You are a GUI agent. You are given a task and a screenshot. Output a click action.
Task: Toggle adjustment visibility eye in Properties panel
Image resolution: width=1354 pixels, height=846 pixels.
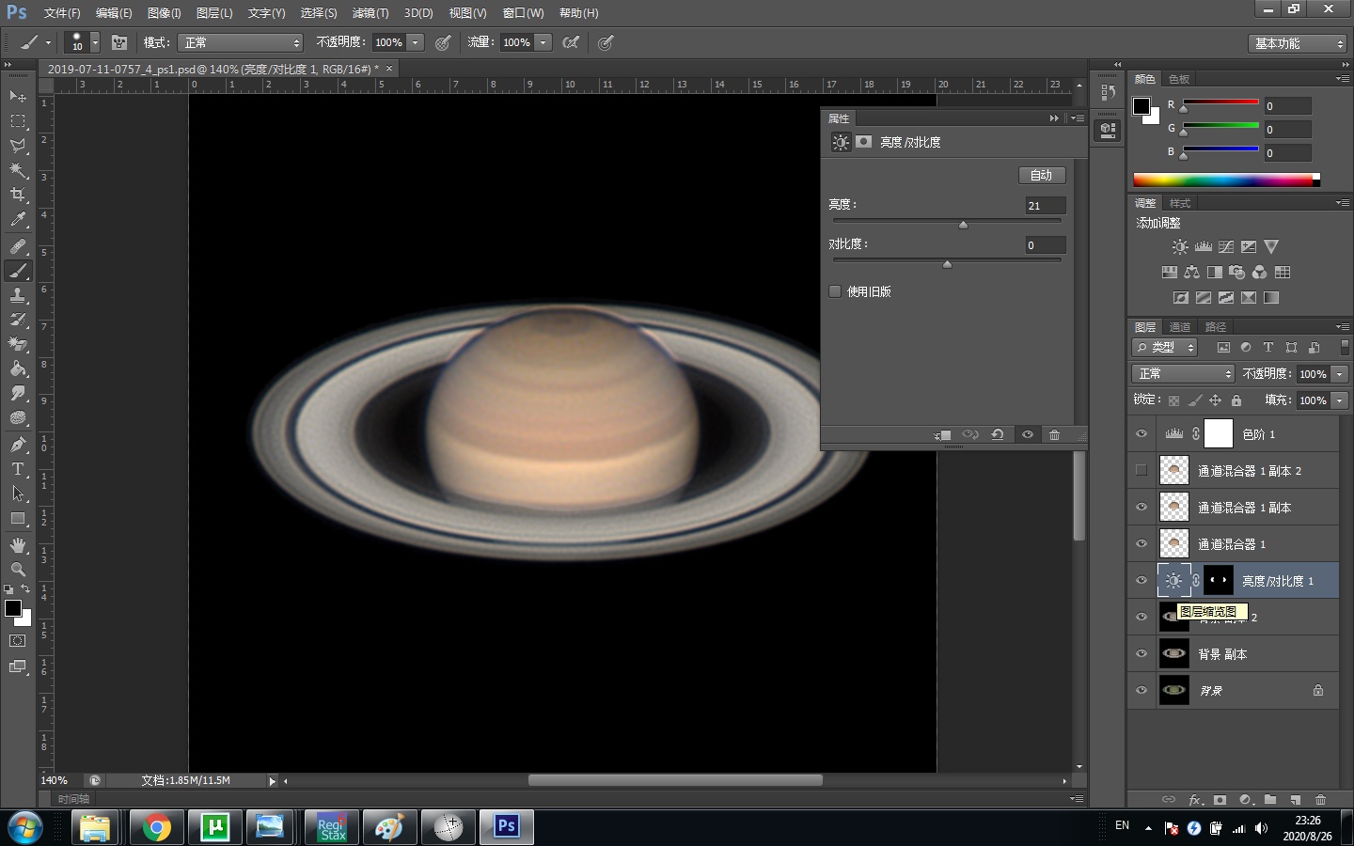[1028, 434]
